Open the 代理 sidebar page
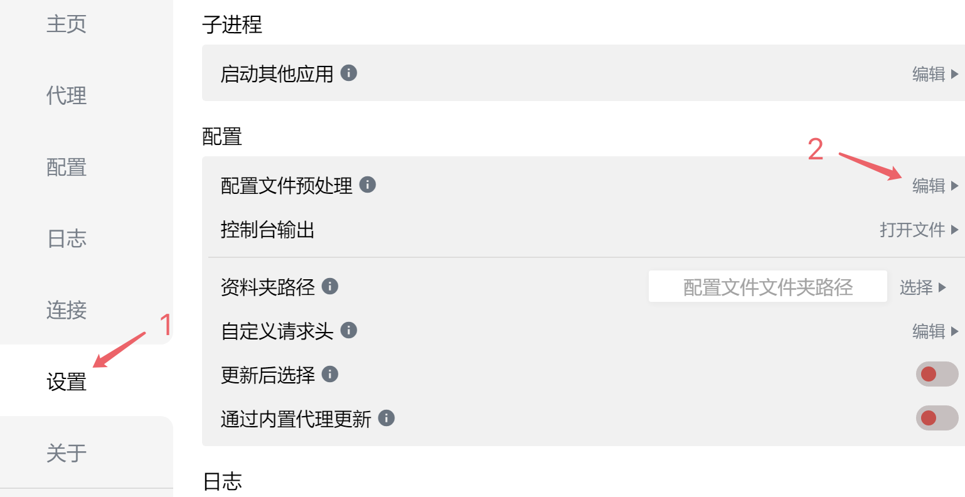The image size is (965, 497). point(67,95)
